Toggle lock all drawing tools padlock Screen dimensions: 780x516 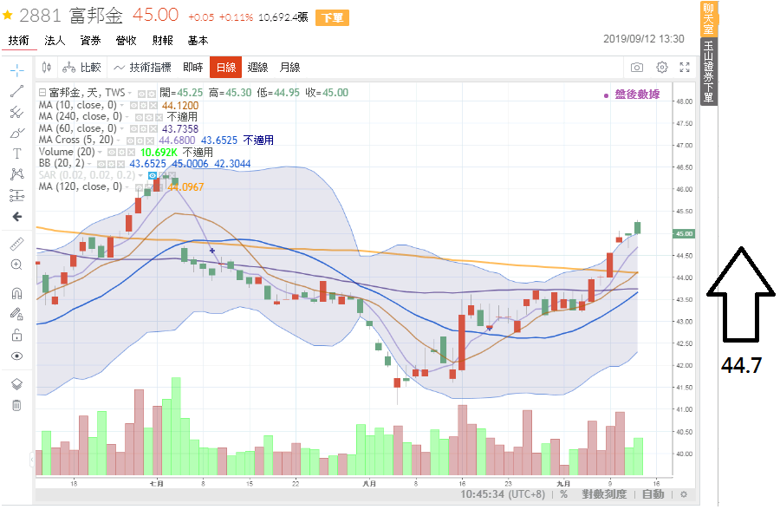point(17,335)
